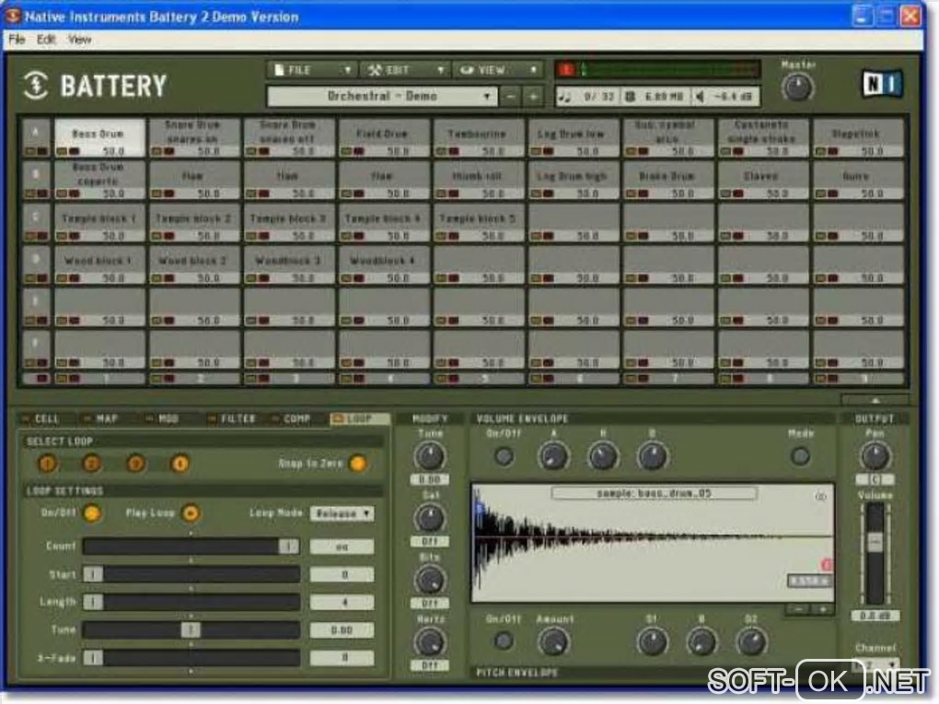Click the waveform zoom in plus button
The width and height of the screenshot is (939, 704).
pos(823,609)
